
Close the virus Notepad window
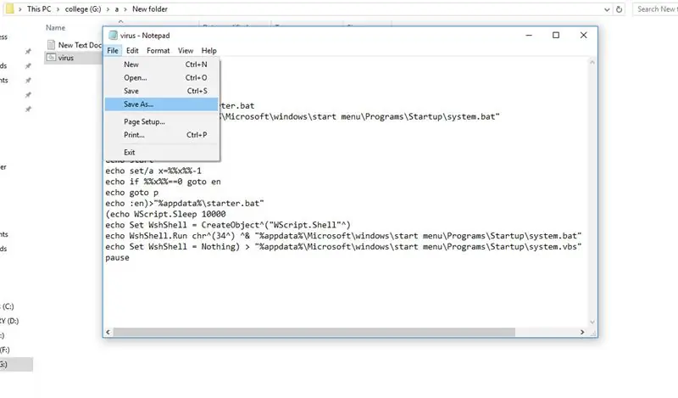(584, 35)
